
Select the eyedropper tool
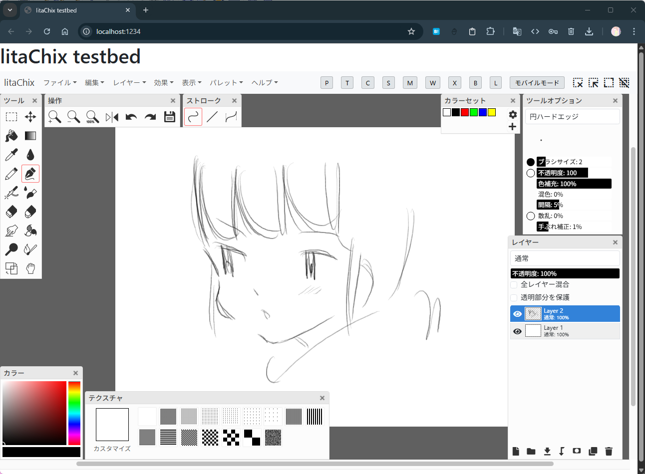point(11,155)
